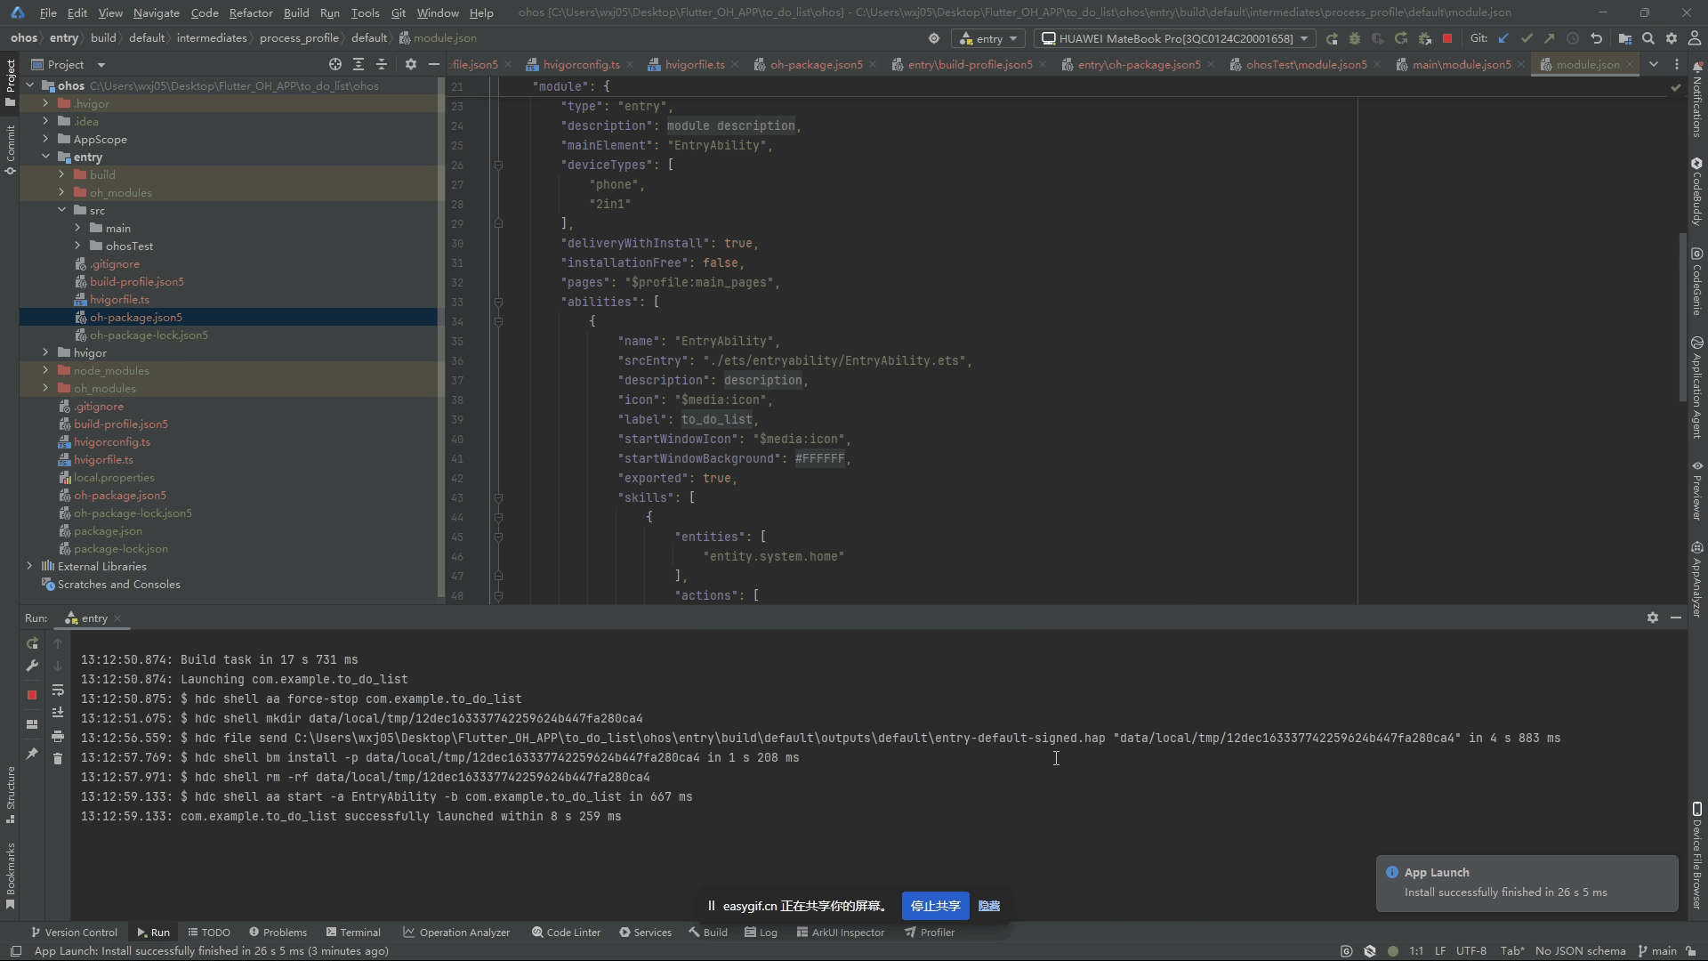Open Search Everywhere magnifier icon

pyautogui.click(x=1648, y=38)
